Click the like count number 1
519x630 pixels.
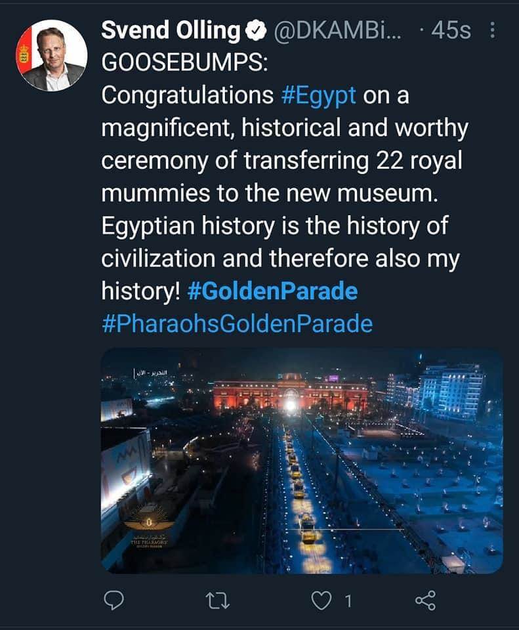[x=348, y=600]
